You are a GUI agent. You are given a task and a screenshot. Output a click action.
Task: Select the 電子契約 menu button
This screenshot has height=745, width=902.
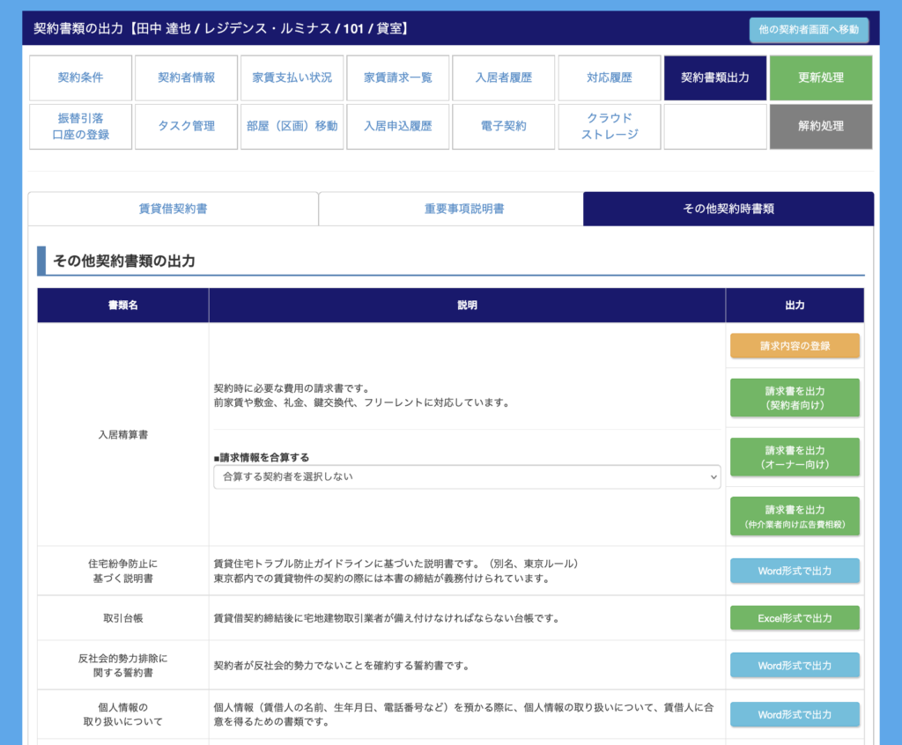pyautogui.click(x=503, y=126)
